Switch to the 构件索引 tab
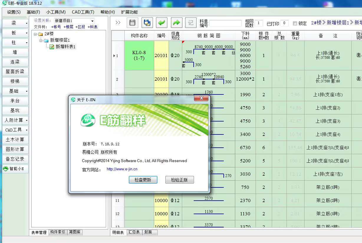This screenshot has width=362, height=243. [58, 232]
